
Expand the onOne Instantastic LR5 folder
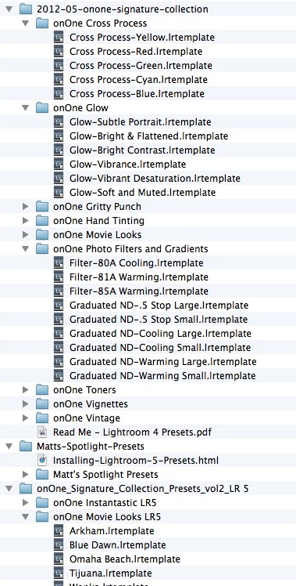[x=25, y=503]
